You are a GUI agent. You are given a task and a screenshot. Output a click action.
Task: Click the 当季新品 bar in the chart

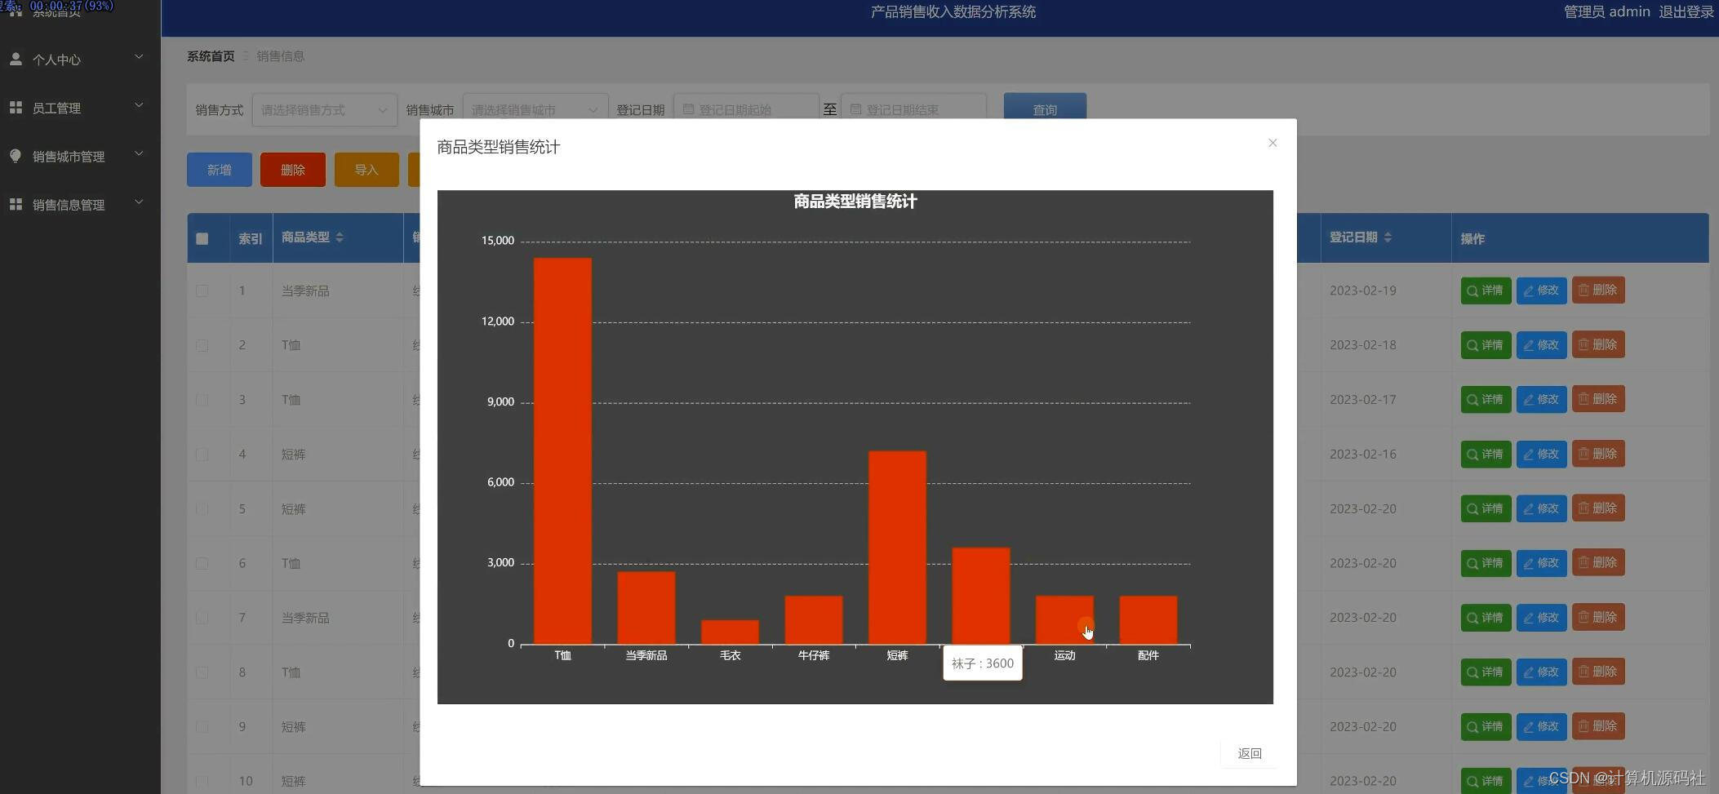pos(646,607)
